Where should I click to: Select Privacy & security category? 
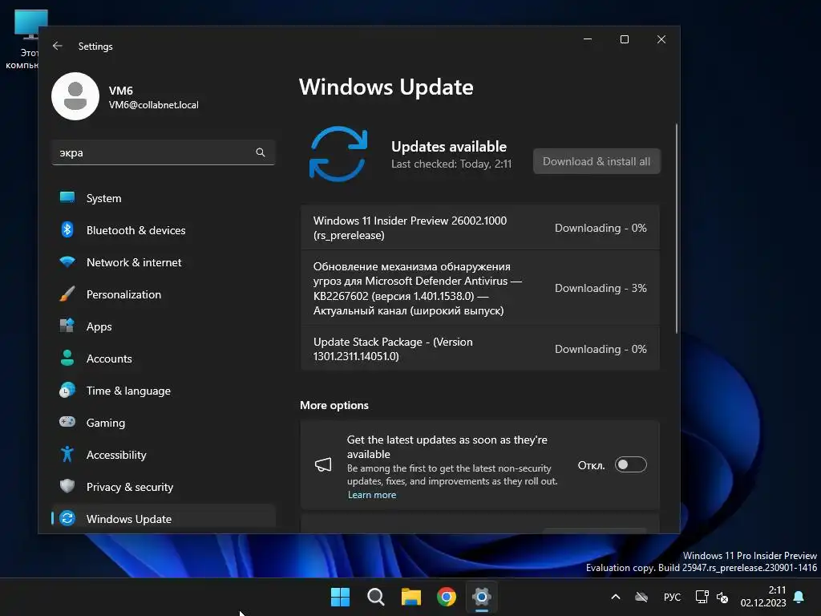[164, 487]
